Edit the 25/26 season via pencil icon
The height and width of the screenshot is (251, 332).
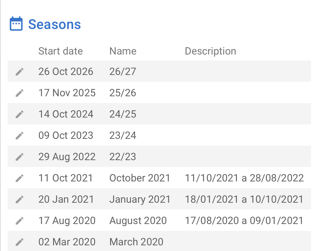pyautogui.click(x=19, y=93)
